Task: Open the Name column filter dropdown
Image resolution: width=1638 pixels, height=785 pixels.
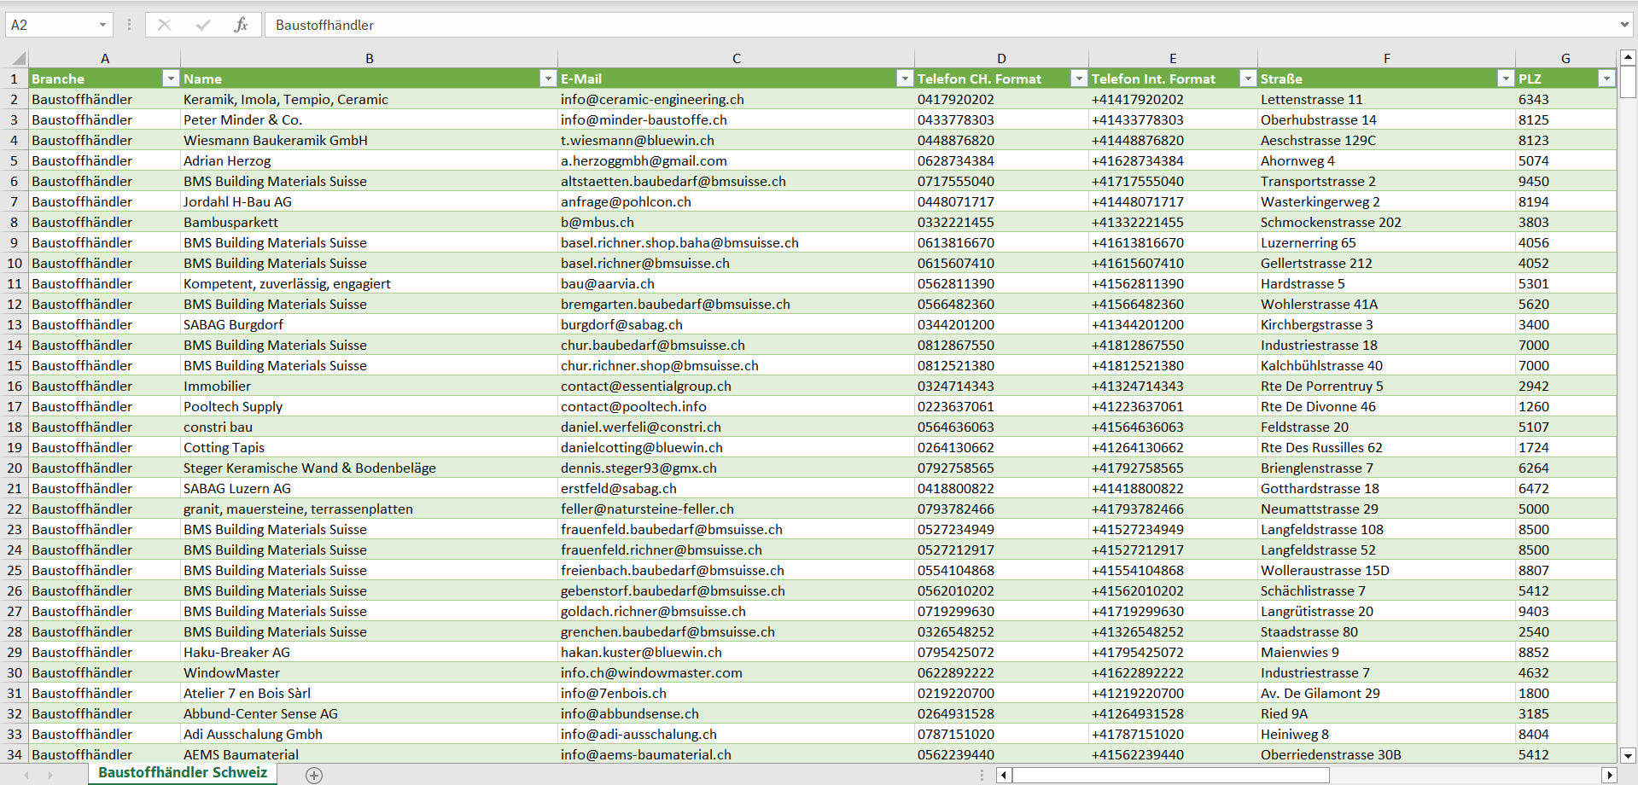Action: coord(548,78)
